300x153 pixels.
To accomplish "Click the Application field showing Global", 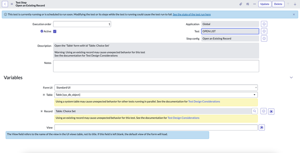I will (x=230, y=24).
